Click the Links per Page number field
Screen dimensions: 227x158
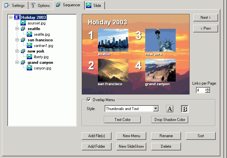[x=201, y=90]
